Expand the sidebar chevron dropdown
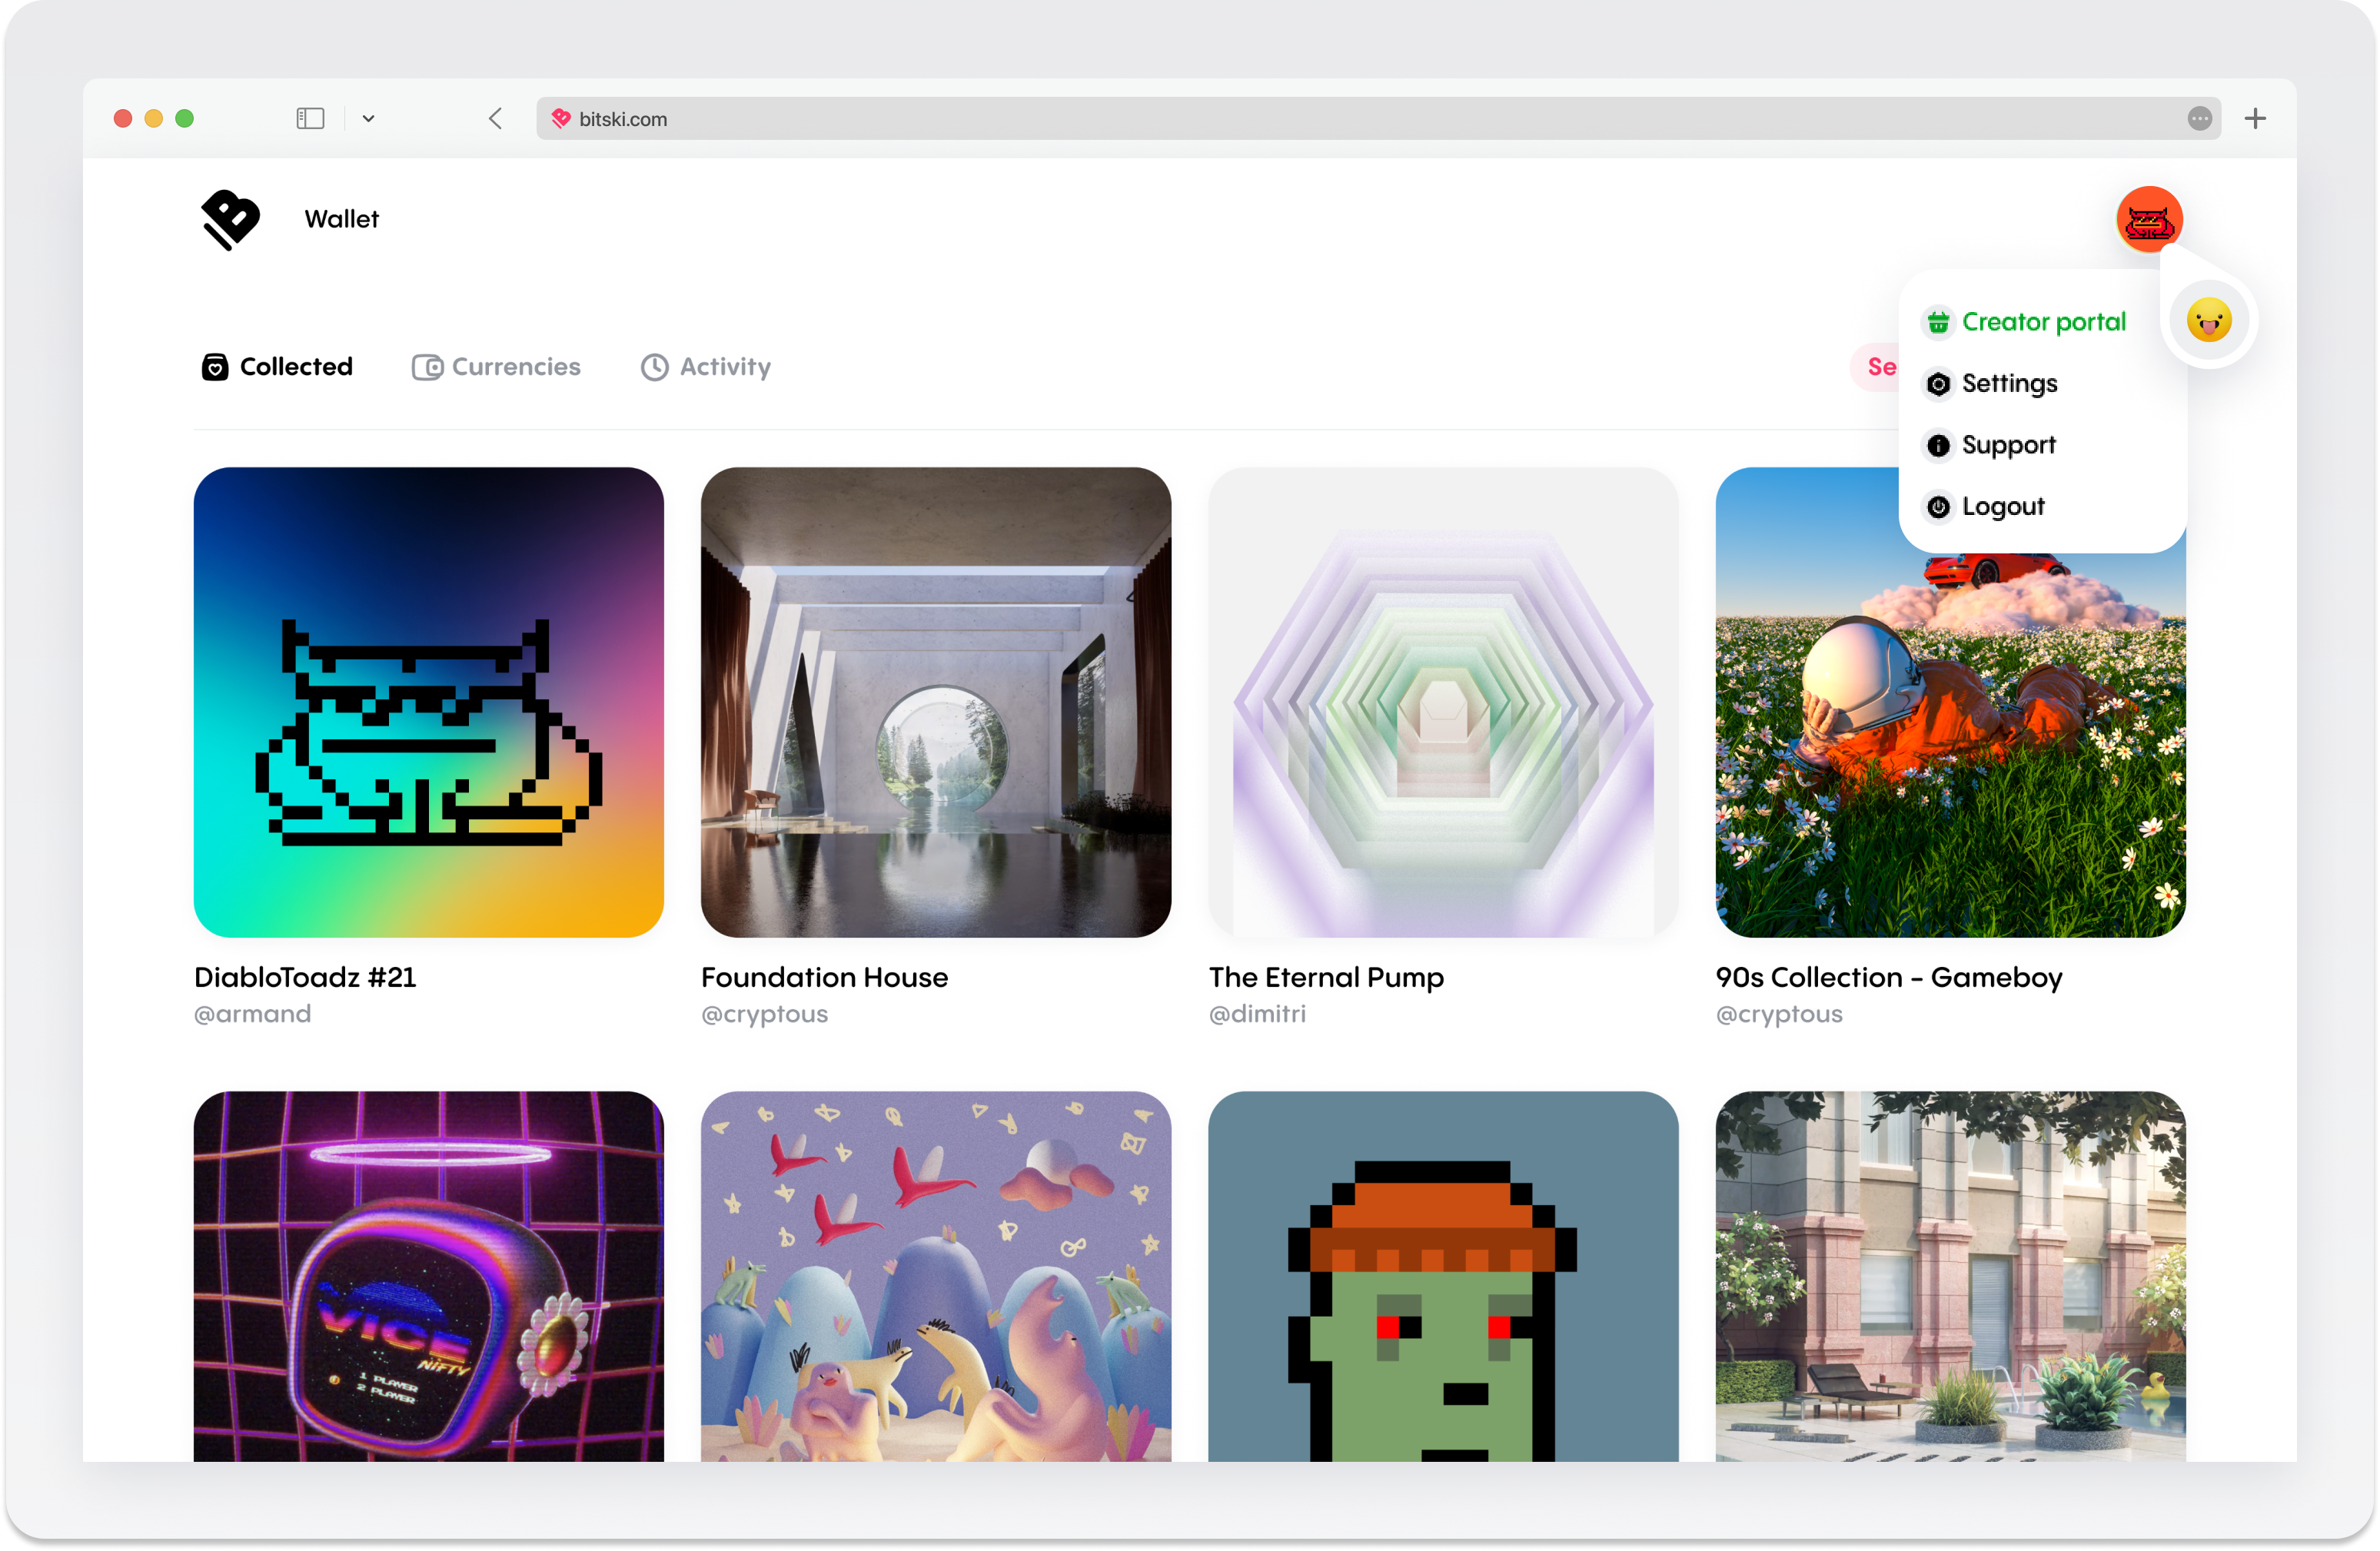 tap(368, 118)
